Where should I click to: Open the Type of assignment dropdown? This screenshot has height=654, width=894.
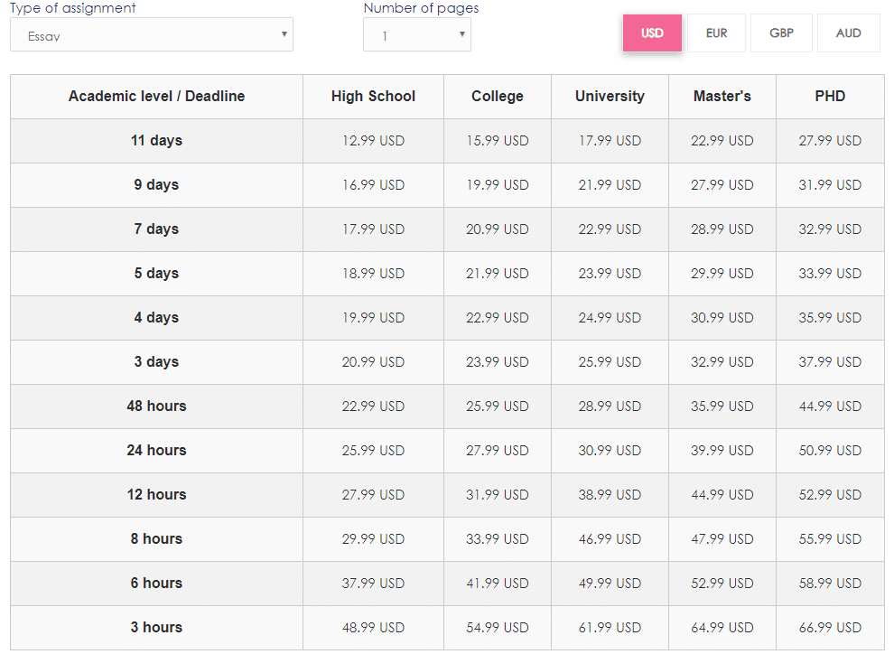(x=152, y=35)
